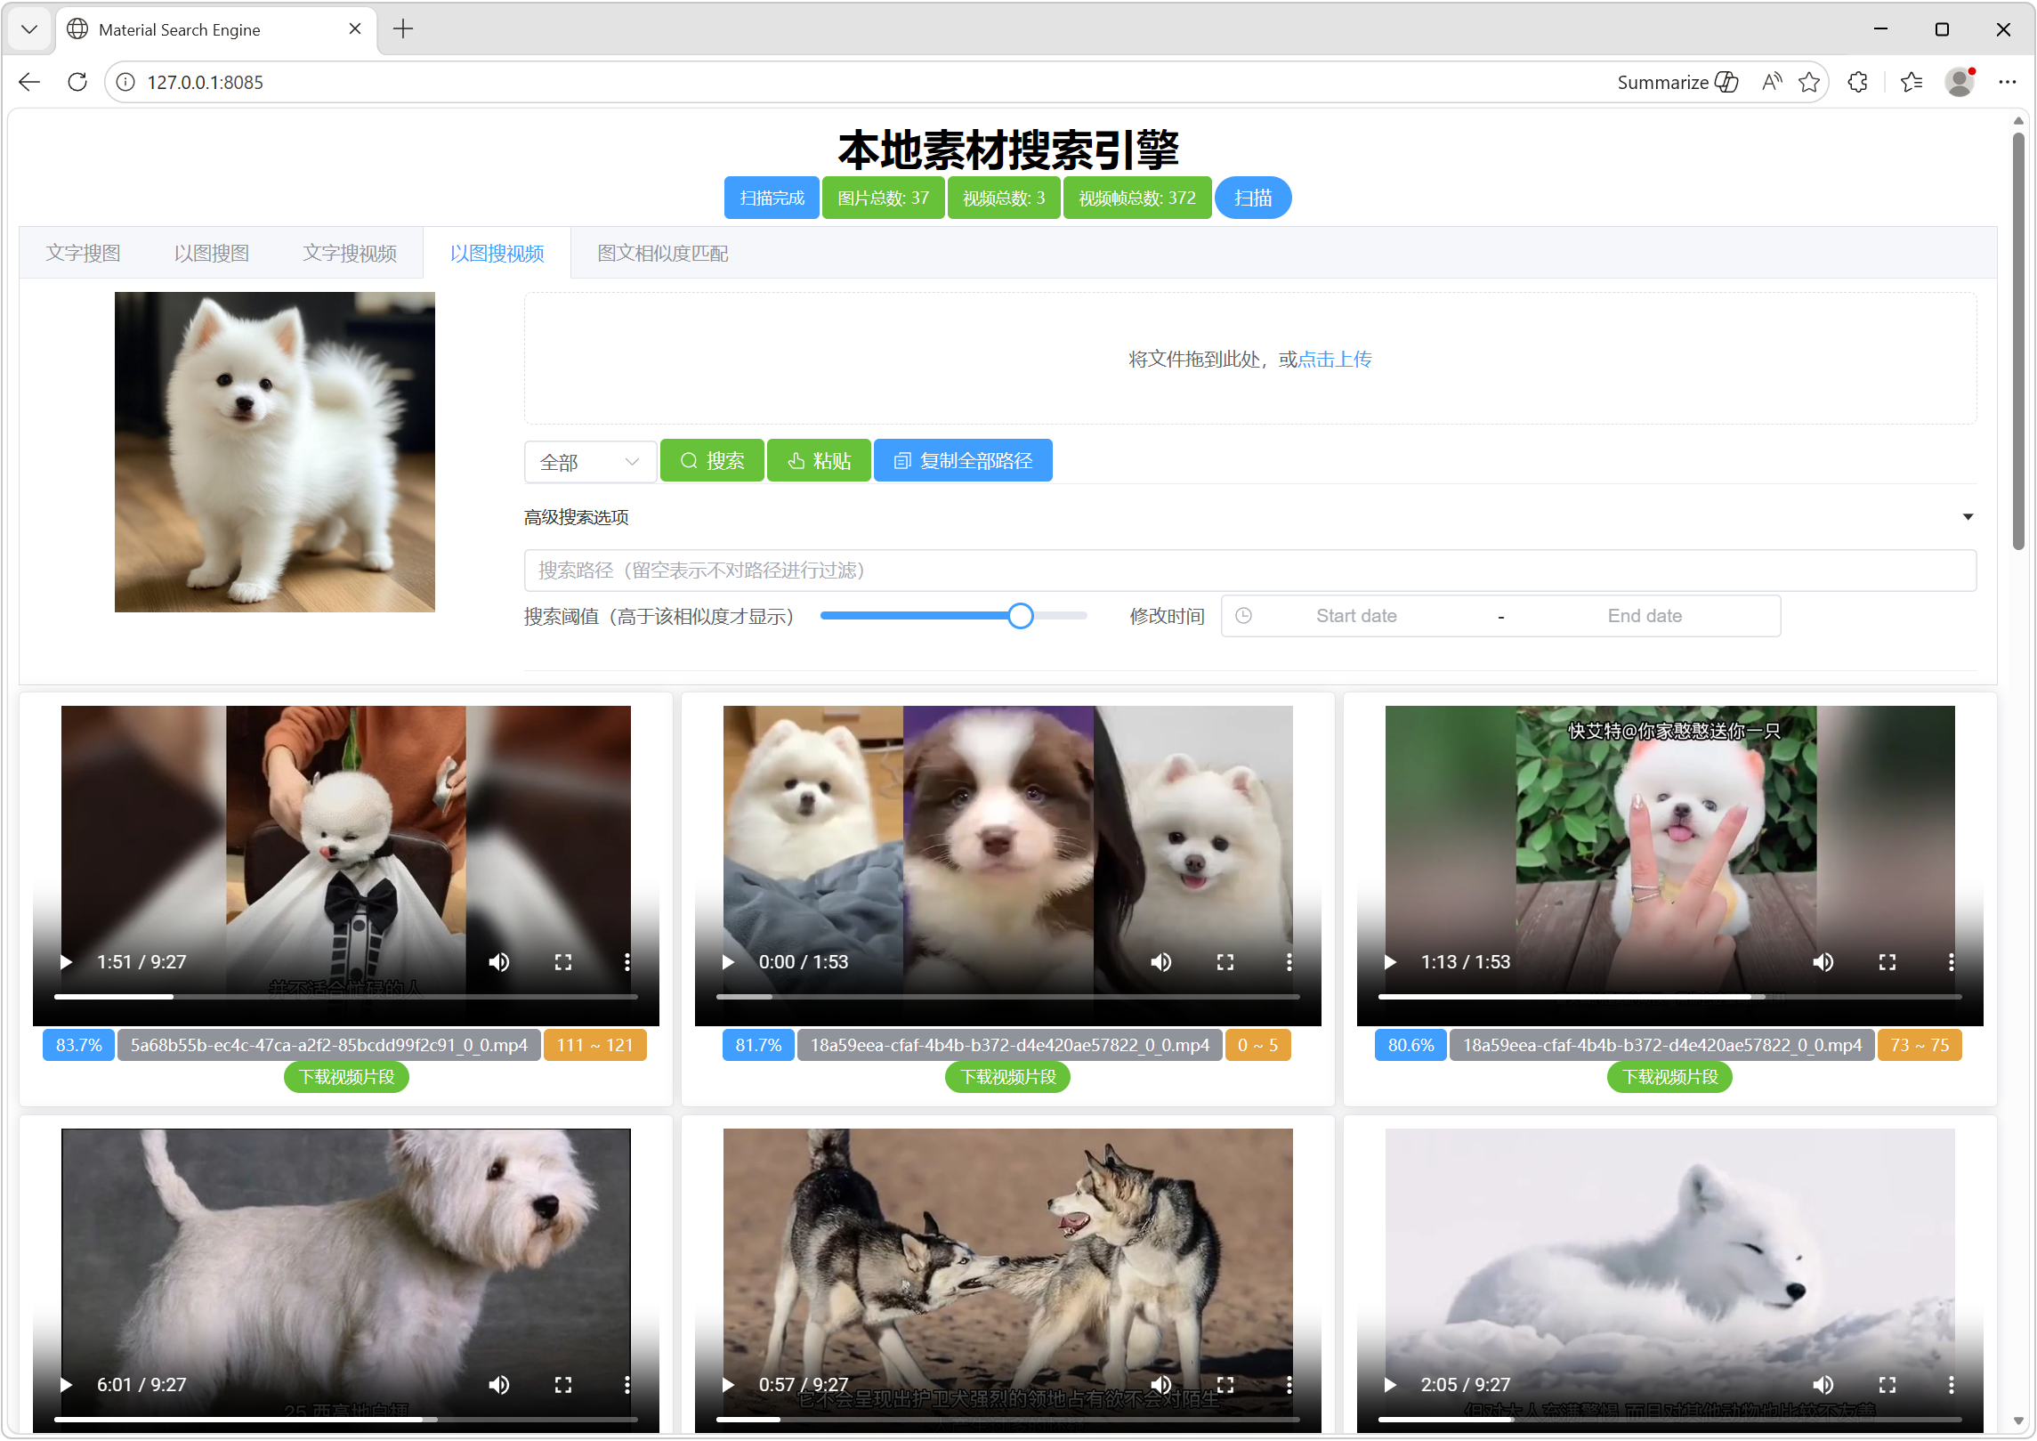Switch to the 文字搜视频 tab
Screen dimensions: 2037x1441
pyautogui.click(x=350, y=254)
